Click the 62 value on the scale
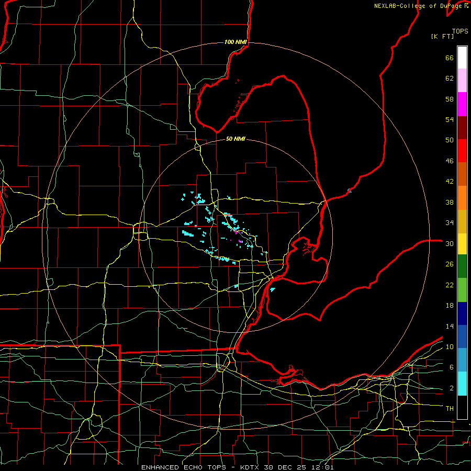This screenshot has height=471, width=471. point(450,78)
